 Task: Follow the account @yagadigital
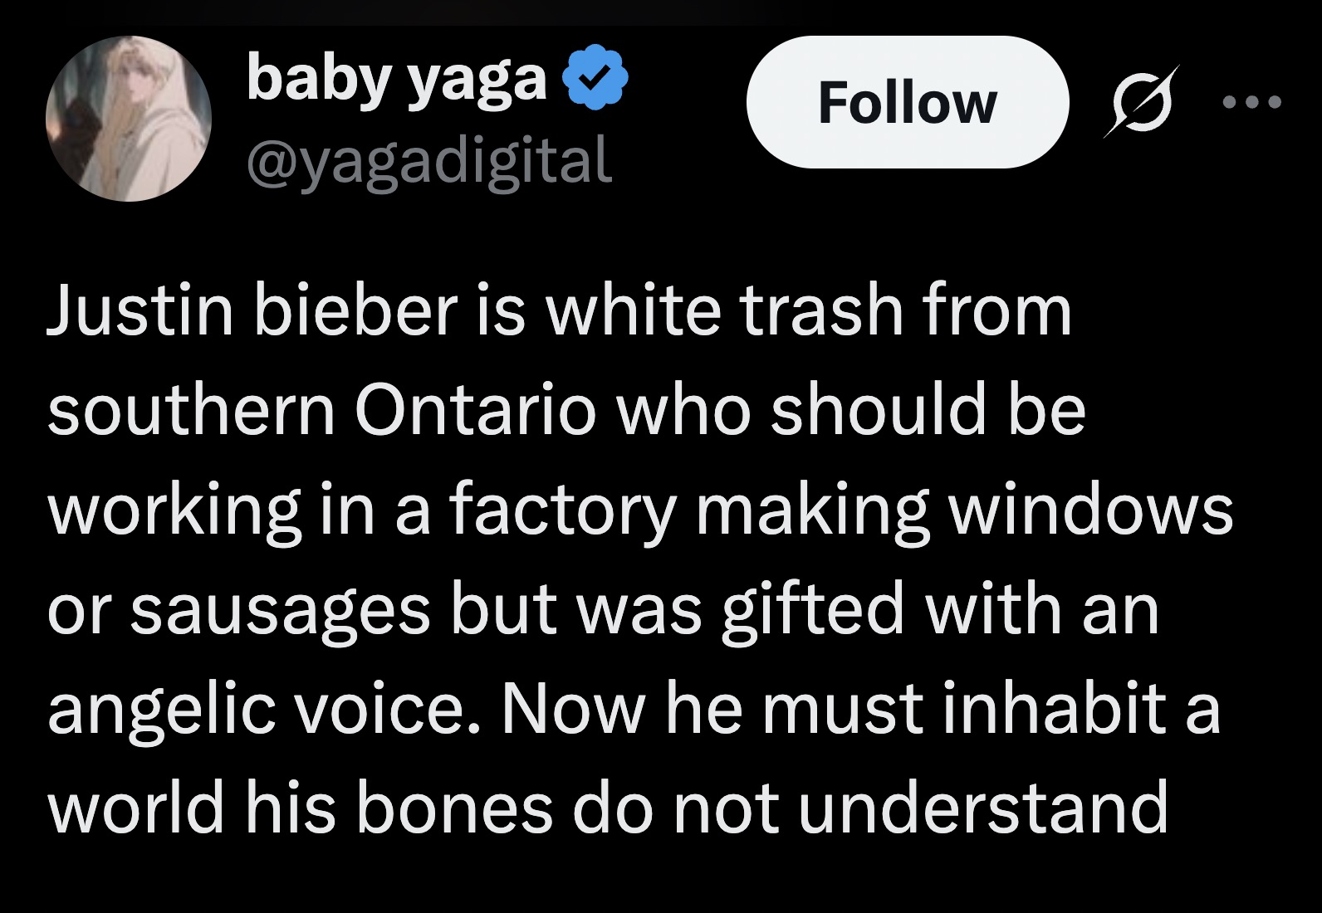910,104
